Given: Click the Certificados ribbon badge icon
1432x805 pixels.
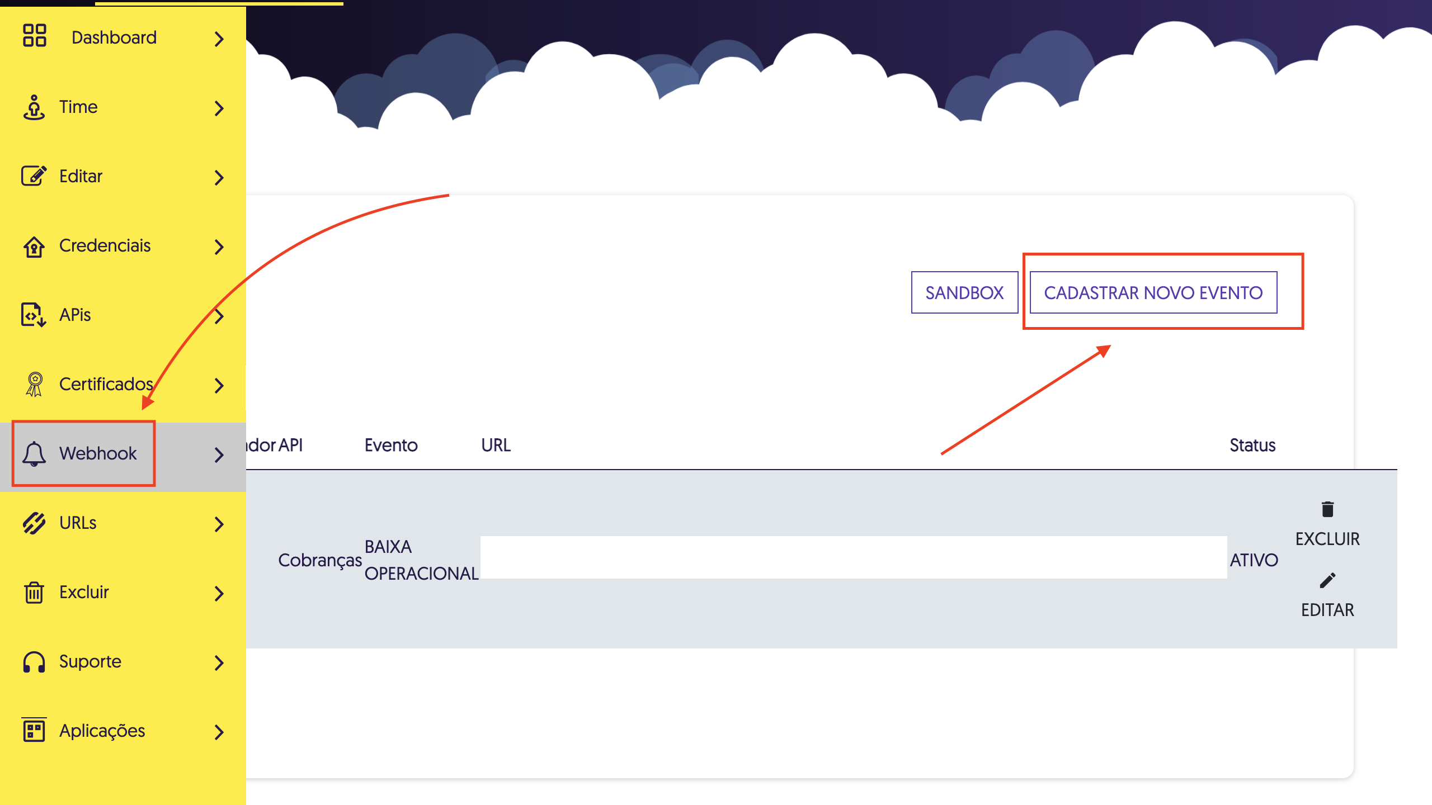Looking at the screenshot, I should point(34,385).
